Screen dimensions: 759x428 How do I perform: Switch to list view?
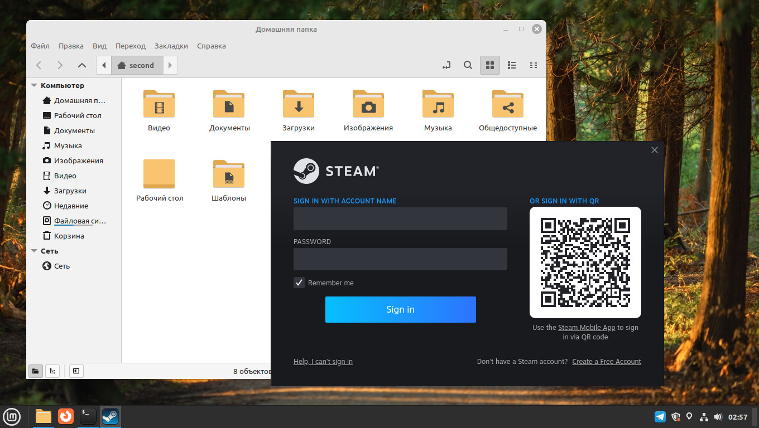point(512,65)
